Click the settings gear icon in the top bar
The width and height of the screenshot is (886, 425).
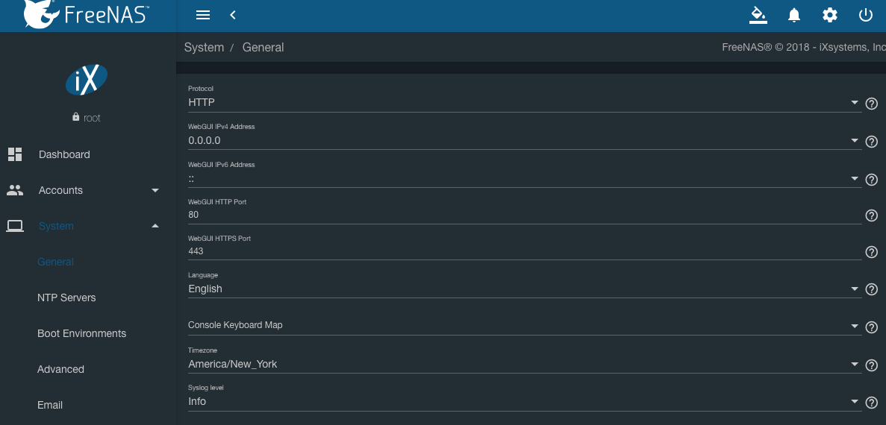tap(829, 15)
